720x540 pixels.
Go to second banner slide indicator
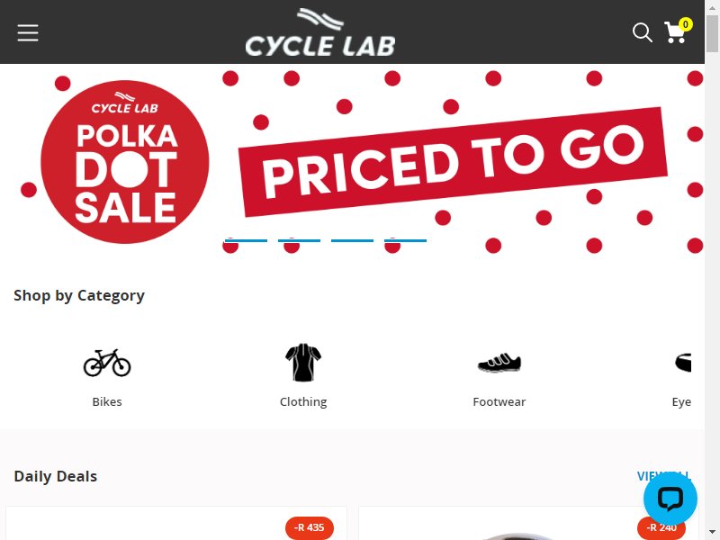300,240
